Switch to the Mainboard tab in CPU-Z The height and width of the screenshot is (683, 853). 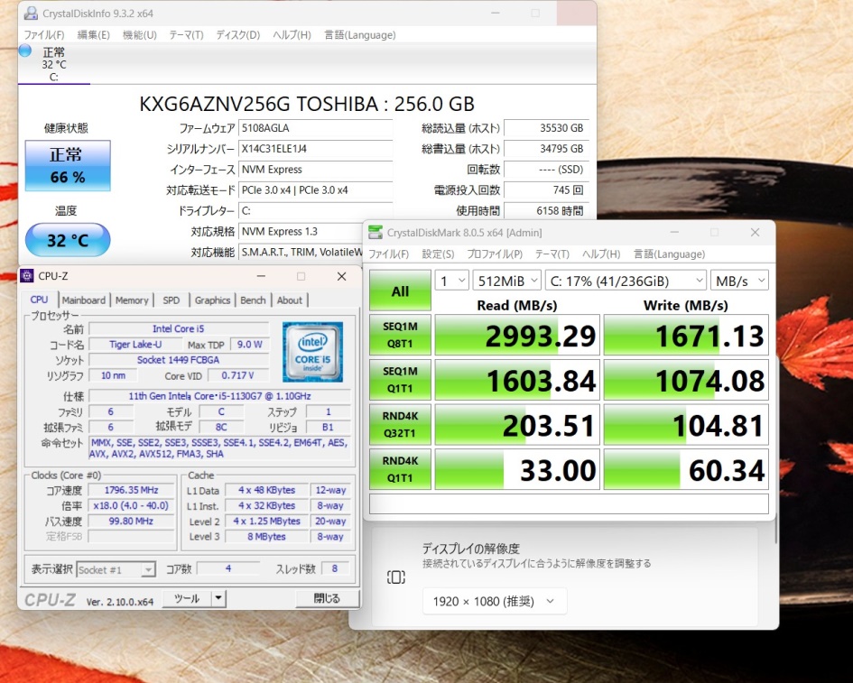(84, 300)
